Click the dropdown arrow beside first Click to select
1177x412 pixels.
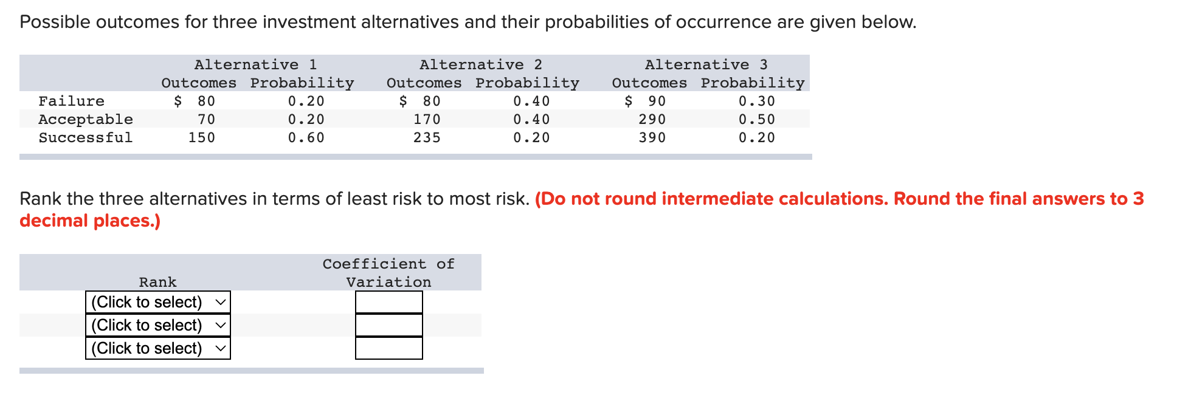click(x=220, y=301)
